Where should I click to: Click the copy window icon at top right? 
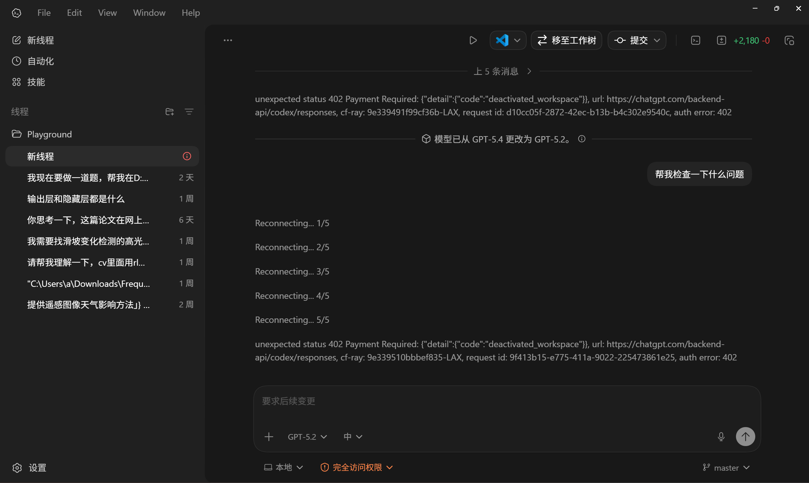tap(789, 40)
